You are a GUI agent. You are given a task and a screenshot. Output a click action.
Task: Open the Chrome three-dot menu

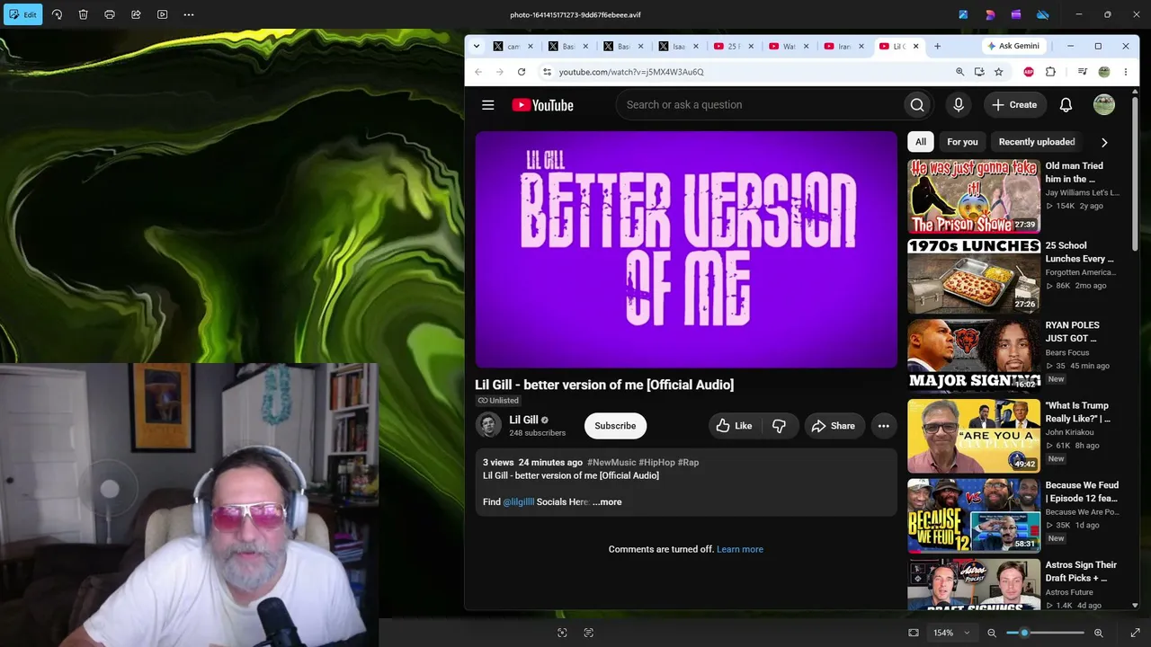tap(1126, 72)
